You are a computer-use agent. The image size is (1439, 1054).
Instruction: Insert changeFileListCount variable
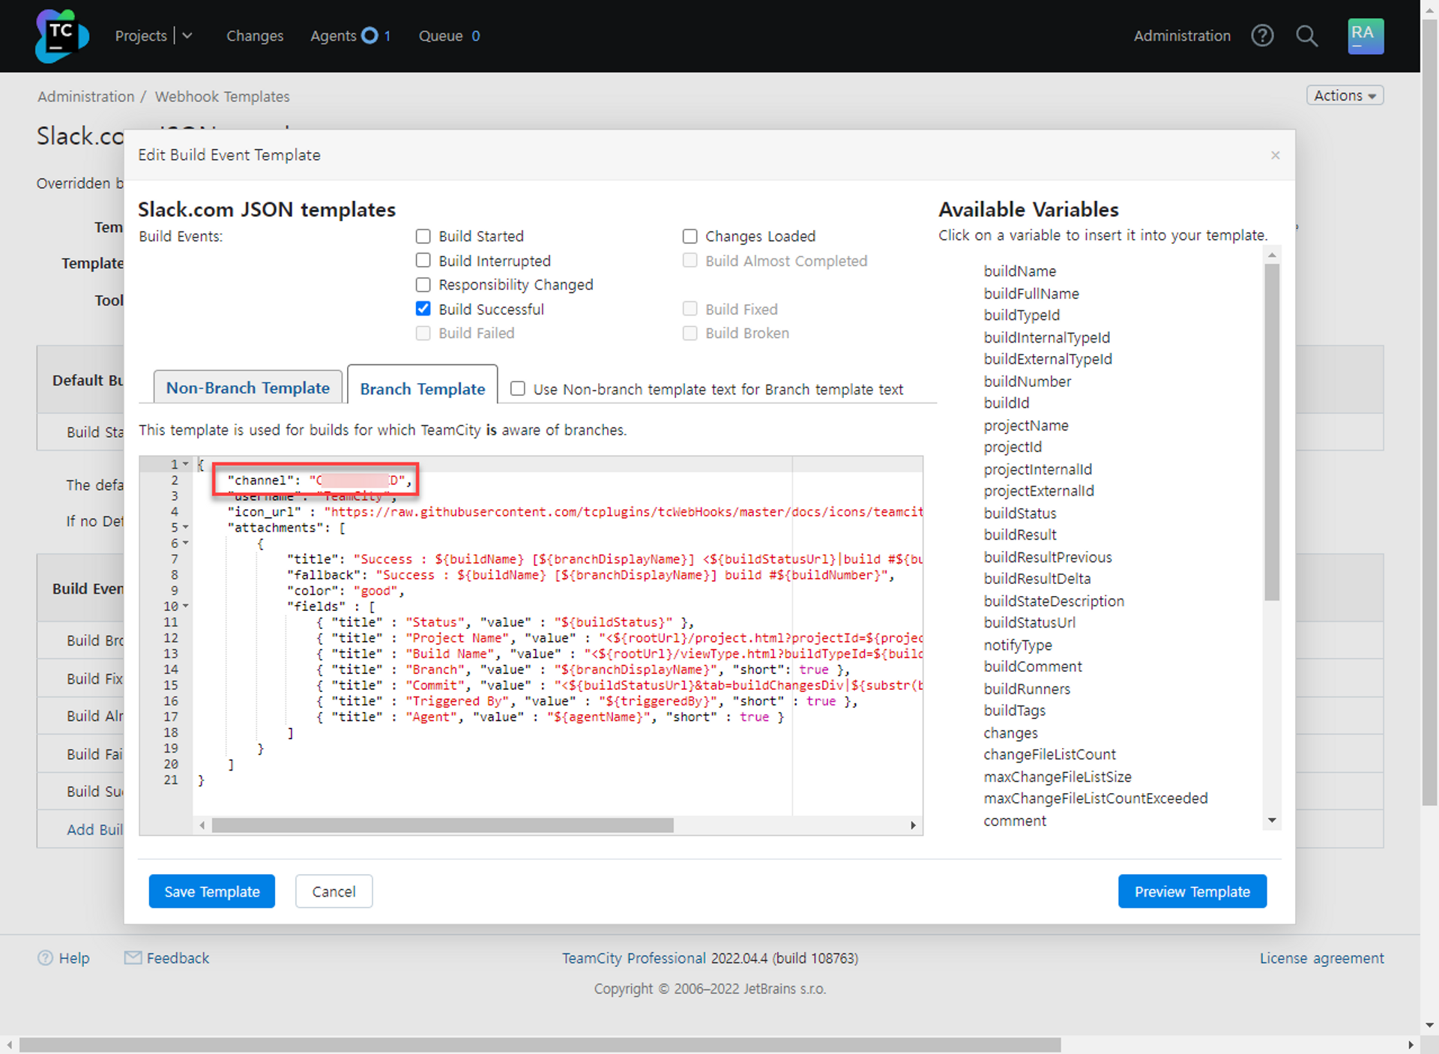[1049, 754]
